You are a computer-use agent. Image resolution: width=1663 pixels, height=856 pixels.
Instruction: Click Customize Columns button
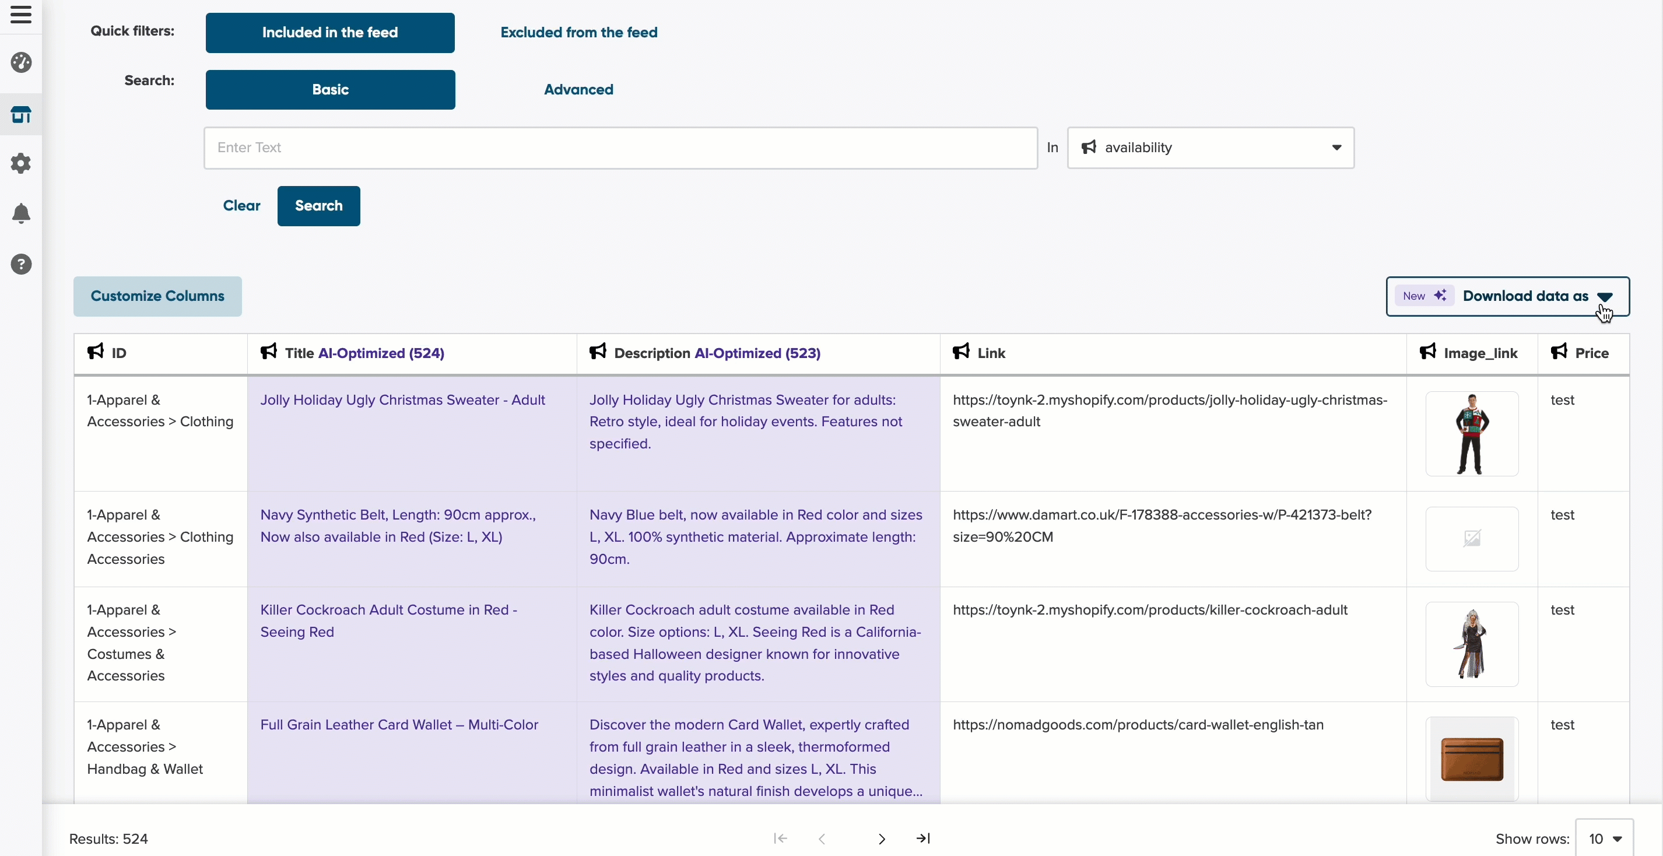pyautogui.click(x=157, y=296)
